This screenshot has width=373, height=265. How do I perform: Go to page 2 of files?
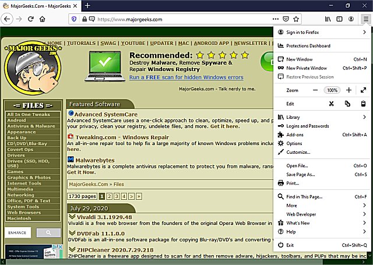(x=110, y=196)
